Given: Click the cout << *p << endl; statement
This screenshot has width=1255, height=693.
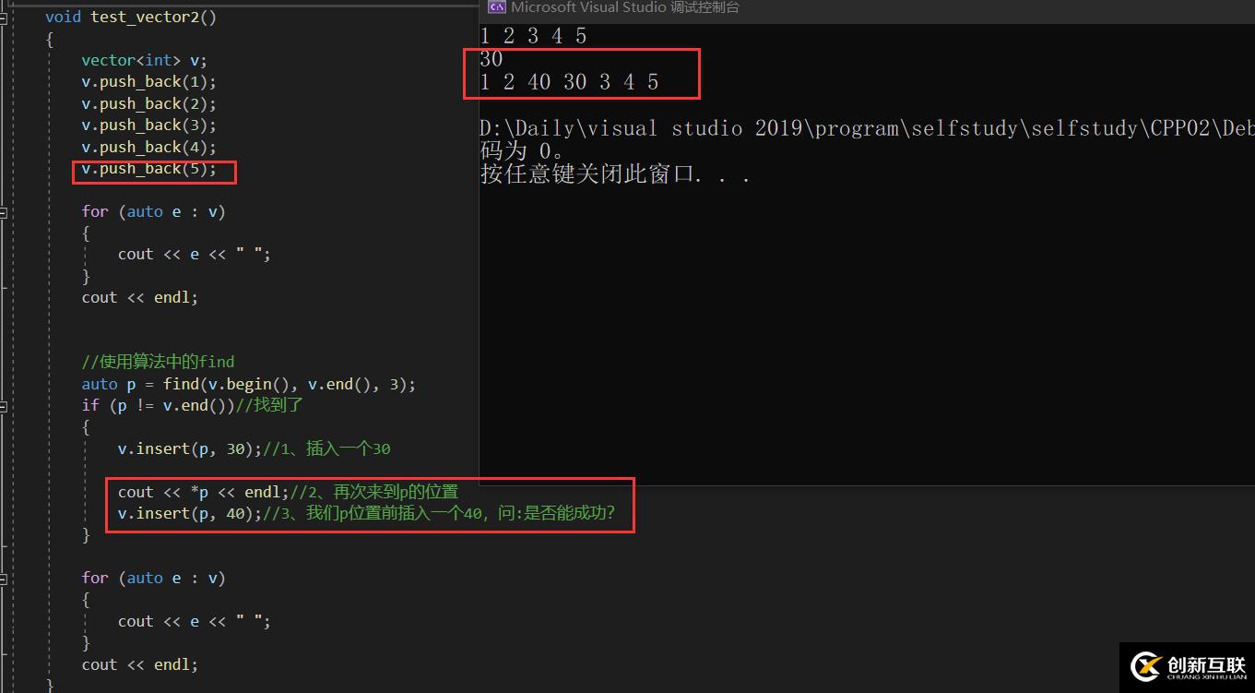Looking at the screenshot, I should pyautogui.click(x=204, y=492).
